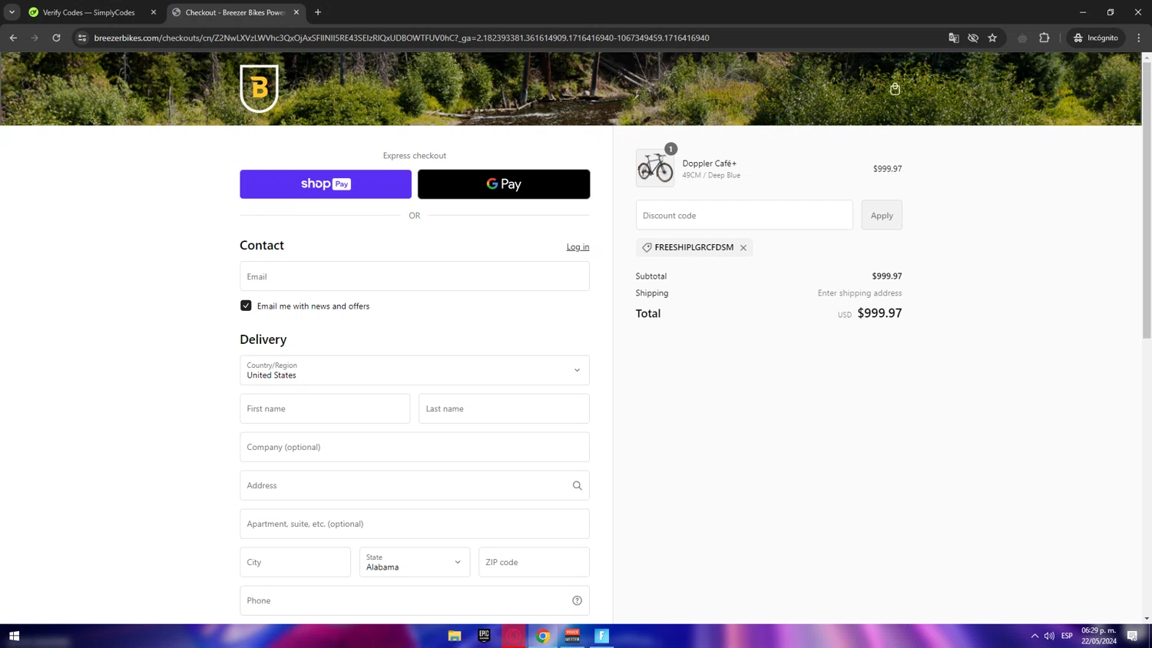Open the Incógnito profile button
This screenshot has width=1152, height=648.
coord(1096,38)
